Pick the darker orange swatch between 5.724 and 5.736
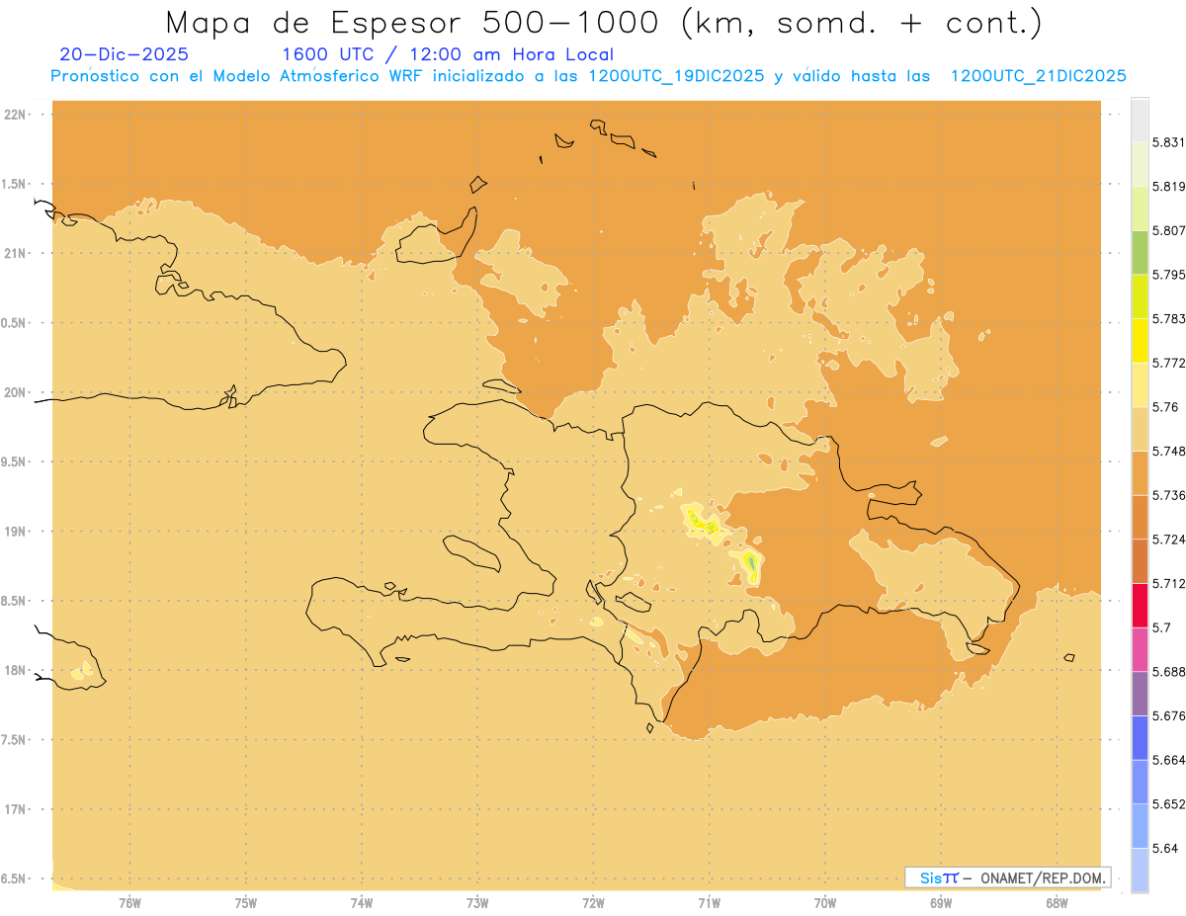Screen dimensions: 1186x916 [1140, 517]
